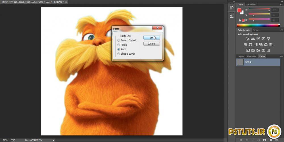The height and width of the screenshot is (142, 284).
Task: Add a Vibrance adjustment
Action: pos(269,39)
